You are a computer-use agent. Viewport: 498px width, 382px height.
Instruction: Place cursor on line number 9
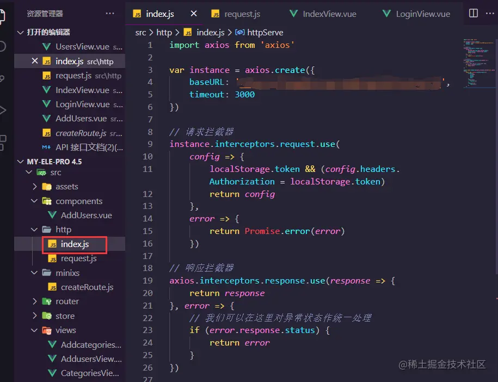[150, 144]
